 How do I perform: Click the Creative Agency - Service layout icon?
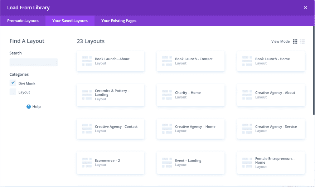point(247,129)
